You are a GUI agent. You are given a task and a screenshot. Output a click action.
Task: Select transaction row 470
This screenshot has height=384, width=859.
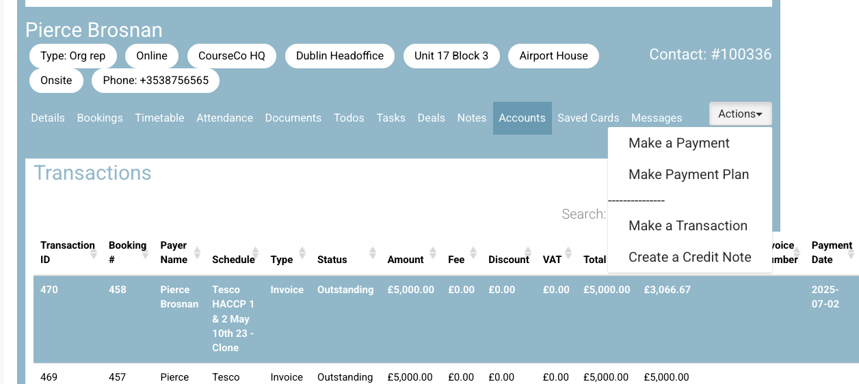pos(49,290)
